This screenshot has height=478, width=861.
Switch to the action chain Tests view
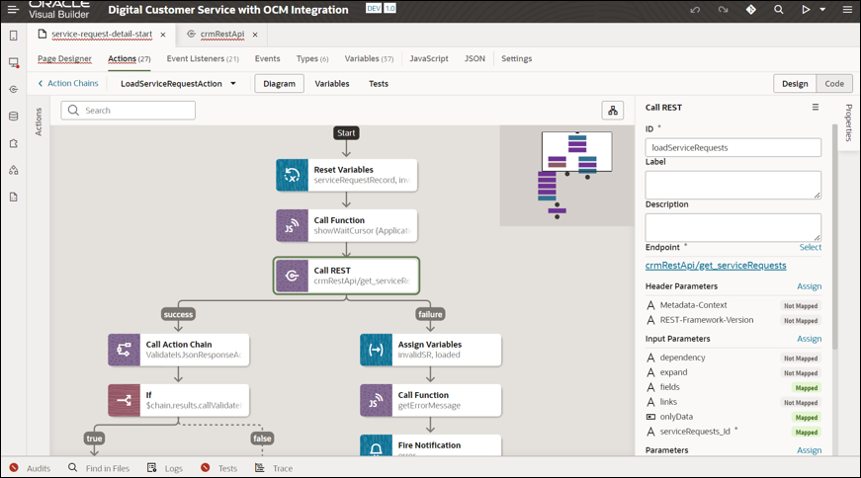[379, 84]
